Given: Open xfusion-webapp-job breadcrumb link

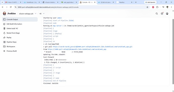Looking at the screenshot, I should pyautogui.click(x=26, y=14).
